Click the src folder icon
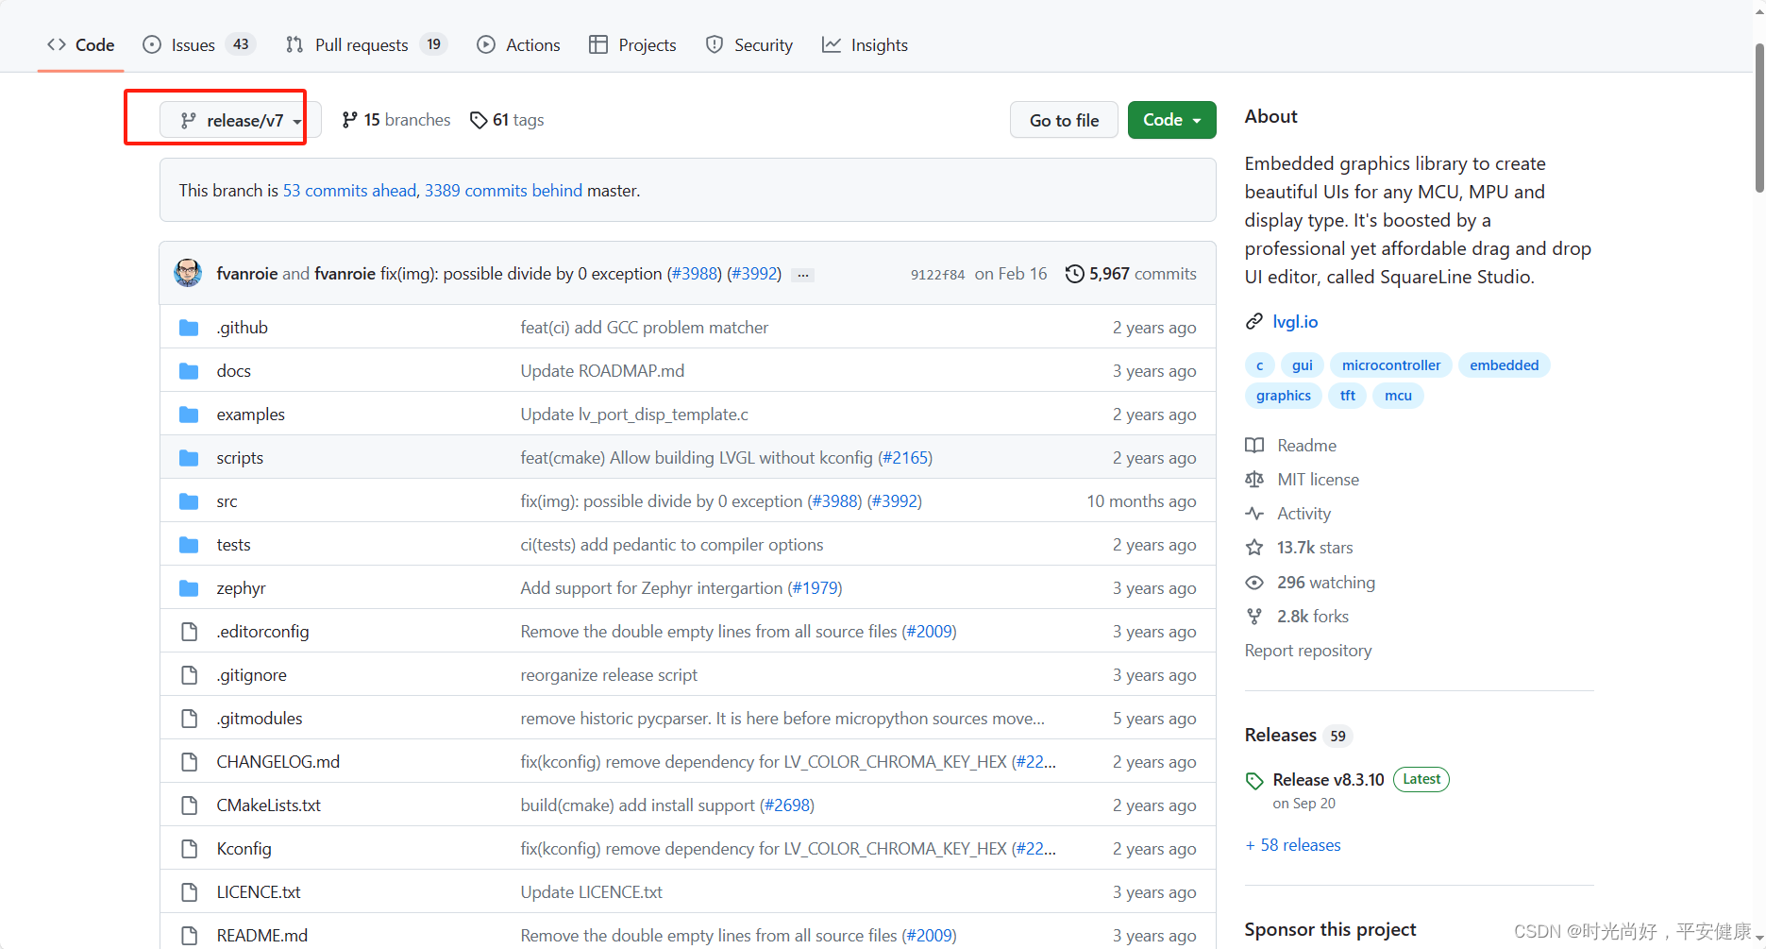 [x=189, y=501]
